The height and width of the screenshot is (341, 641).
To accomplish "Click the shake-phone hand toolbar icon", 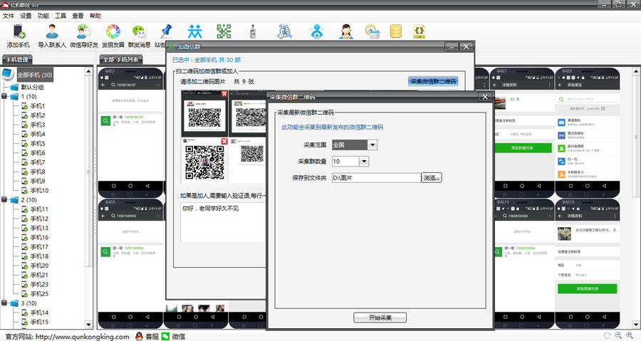I will (x=285, y=31).
